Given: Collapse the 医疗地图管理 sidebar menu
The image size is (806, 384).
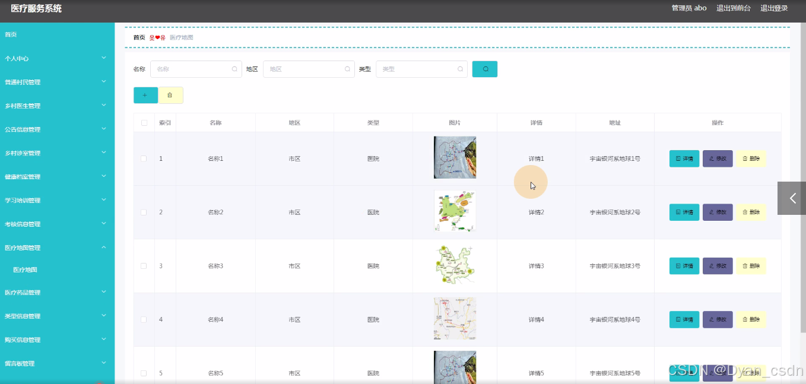Looking at the screenshot, I should click(57, 248).
